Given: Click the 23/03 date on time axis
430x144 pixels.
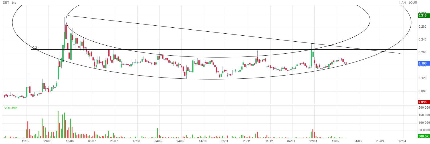Looking at the screenshot, I should click(380, 141).
